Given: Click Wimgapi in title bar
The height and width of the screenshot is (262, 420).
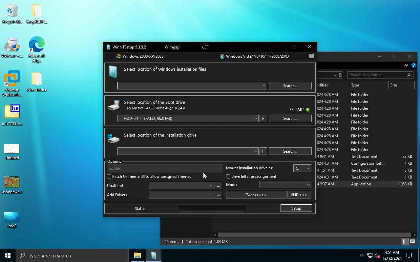Looking at the screenshot, I should (173, 47).
